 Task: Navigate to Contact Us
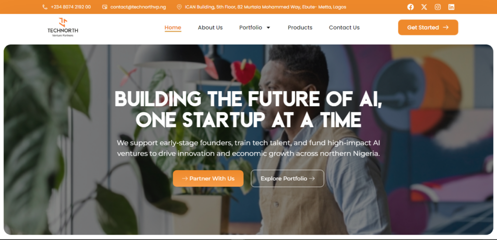[x=344, y=28]
